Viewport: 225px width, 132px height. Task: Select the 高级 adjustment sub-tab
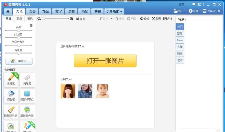click(x=19, y=19)
